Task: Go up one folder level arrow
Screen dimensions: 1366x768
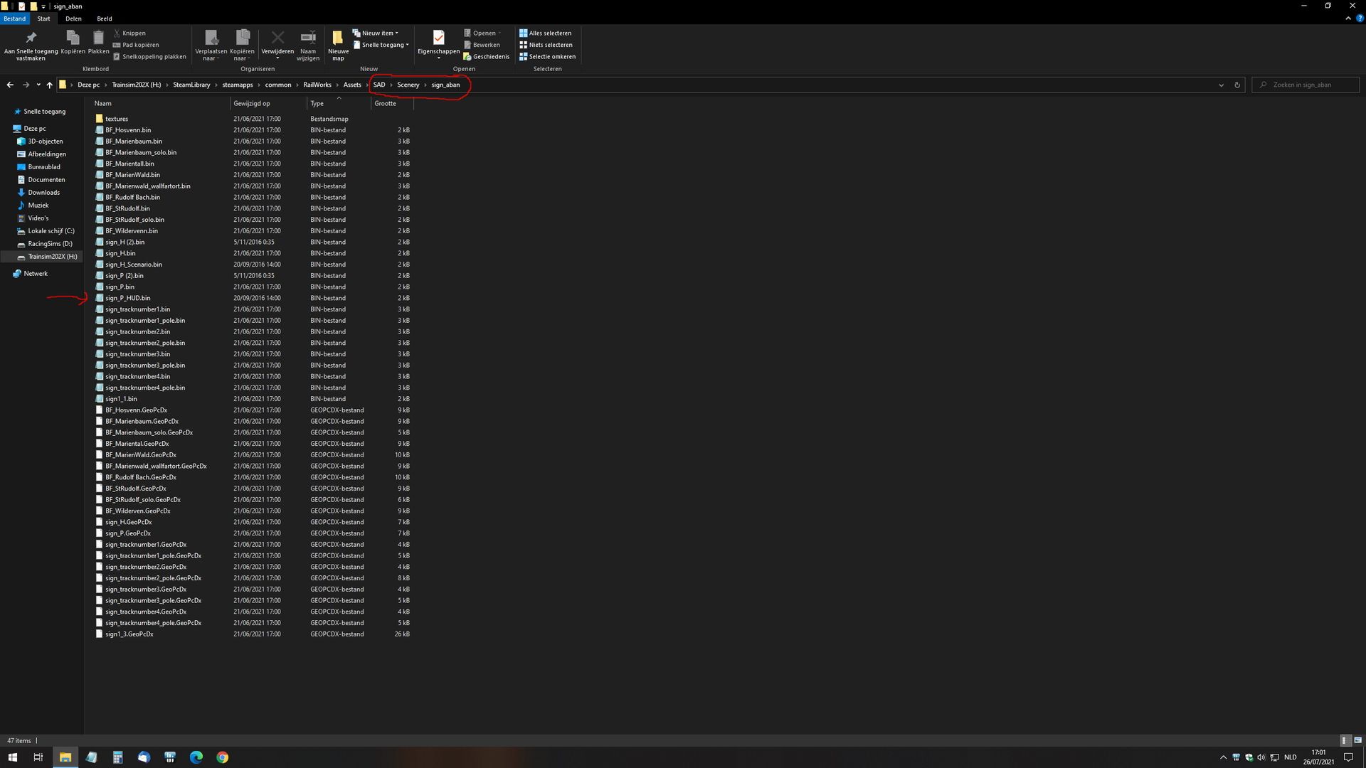Action: [x=49, y=85]
